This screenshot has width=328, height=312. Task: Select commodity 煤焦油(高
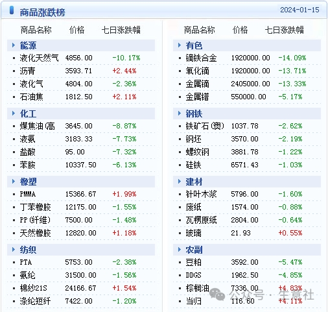point(37,126)
